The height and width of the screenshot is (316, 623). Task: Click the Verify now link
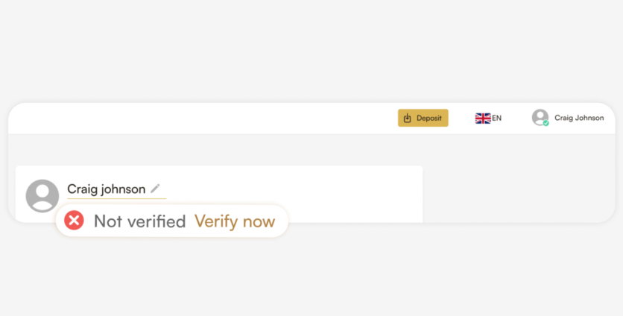coord(235,221)
